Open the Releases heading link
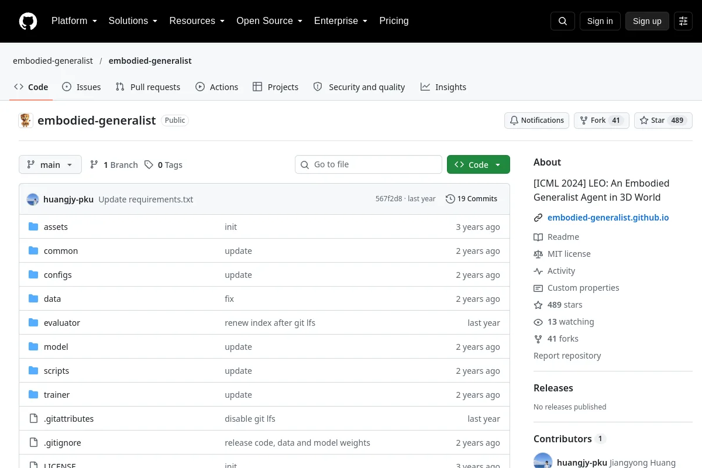This screenshot has width=702, height=468. tap(553, 388)
